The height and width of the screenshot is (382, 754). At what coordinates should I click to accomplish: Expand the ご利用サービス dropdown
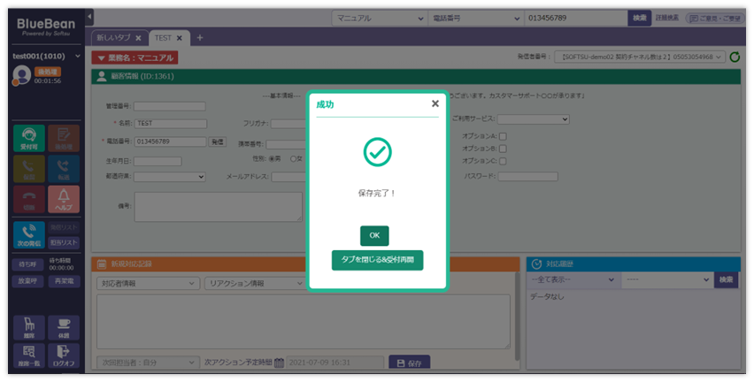[x=533, y=118]
